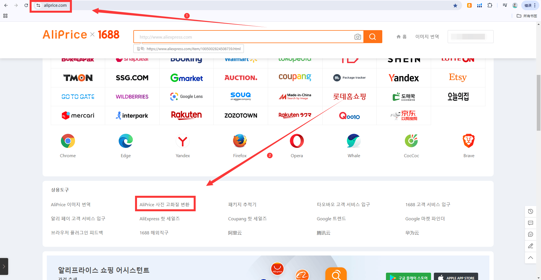Image resolution: width=541 pixels, height=280 pixels.
Task: Click the back-to-top arrow in the sidebar
Action: click(531, 258)
